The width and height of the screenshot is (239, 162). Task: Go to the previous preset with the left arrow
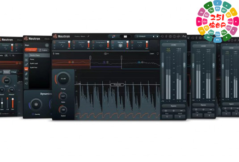pyautogui.click(x=153, y=37)
